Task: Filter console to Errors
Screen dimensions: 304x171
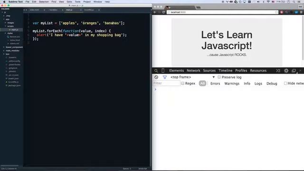Action: [x=215, y=84]
